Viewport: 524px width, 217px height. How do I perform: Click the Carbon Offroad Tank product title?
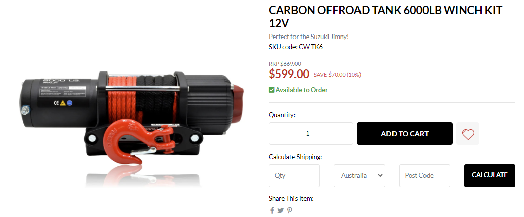385,17
